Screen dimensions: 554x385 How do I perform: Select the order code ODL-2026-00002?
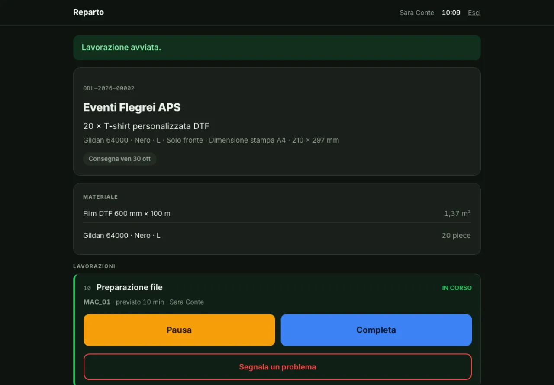[x=109, y=88]
